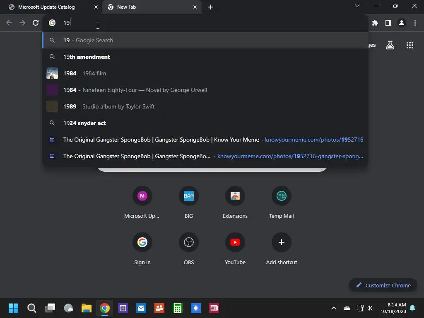
Task: Click the Chrome taskbar icon
Action: (105, 308)
